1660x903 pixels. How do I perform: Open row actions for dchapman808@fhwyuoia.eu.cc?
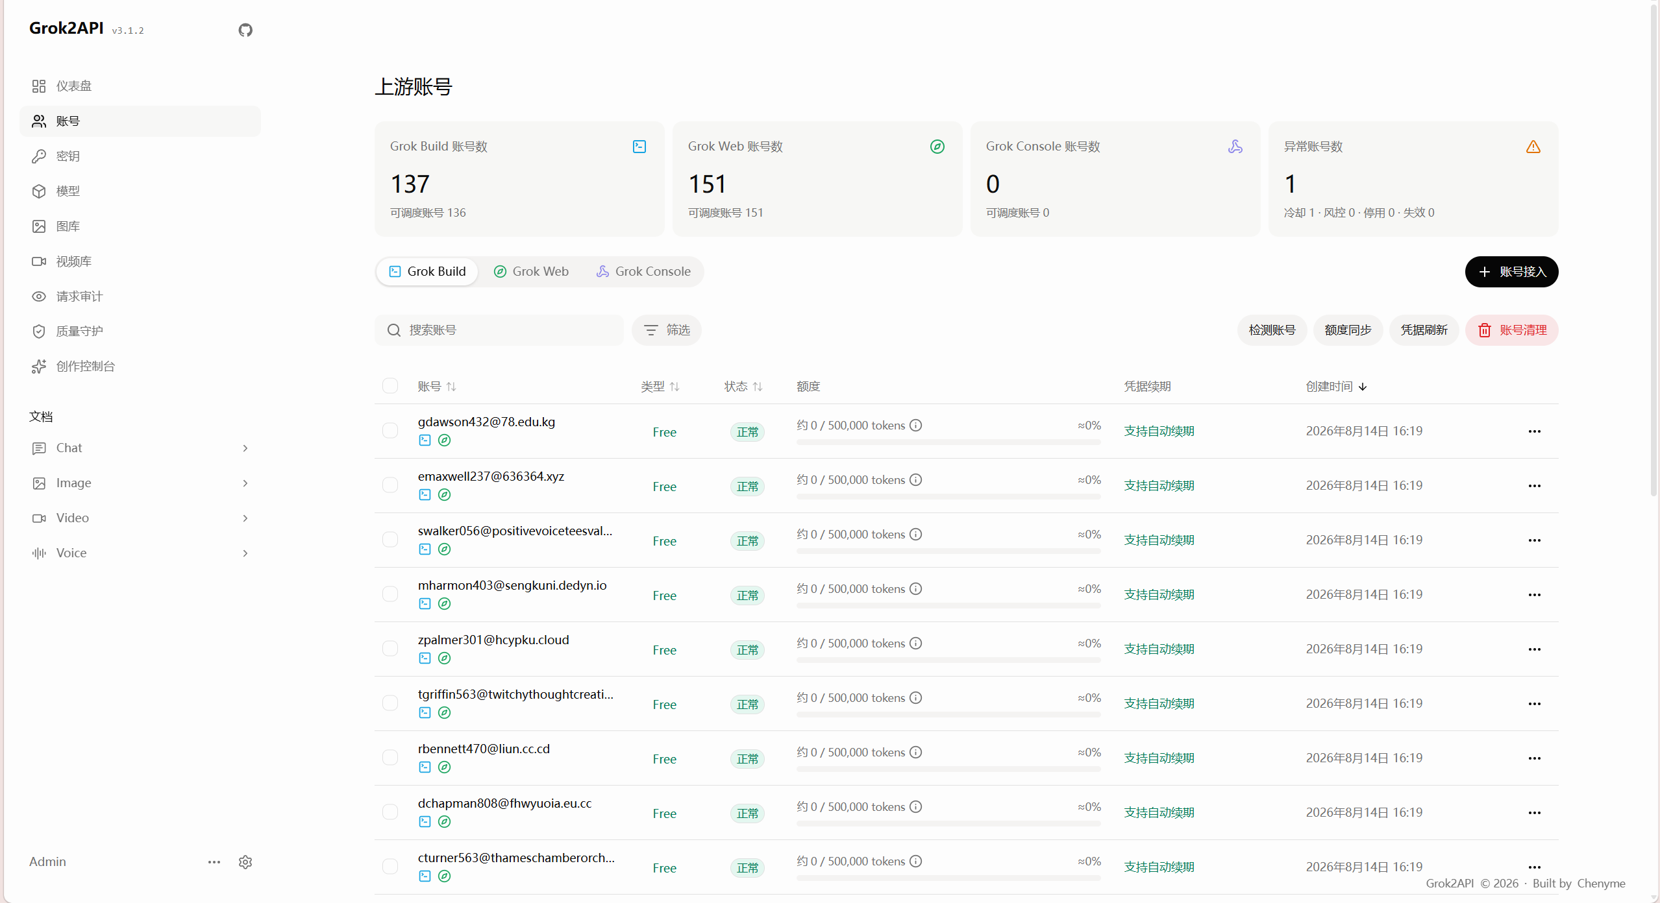click(x=1535, y=813)
